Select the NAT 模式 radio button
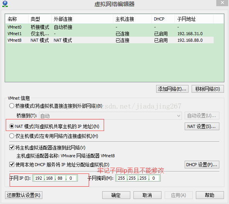Screen dimensions: 229x204 [12, 126]
